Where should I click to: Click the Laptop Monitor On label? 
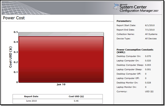click(x=126, y=87)
